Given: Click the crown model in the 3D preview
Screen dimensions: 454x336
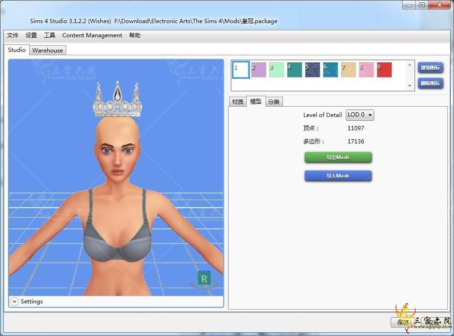Looking at the screenshot, I should (x=118, y=100).
